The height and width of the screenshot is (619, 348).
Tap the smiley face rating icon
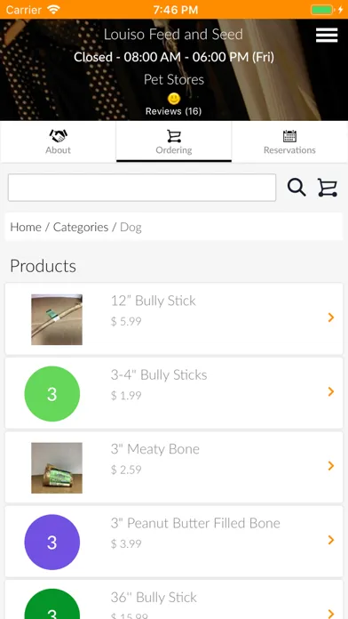click(174, 99)
